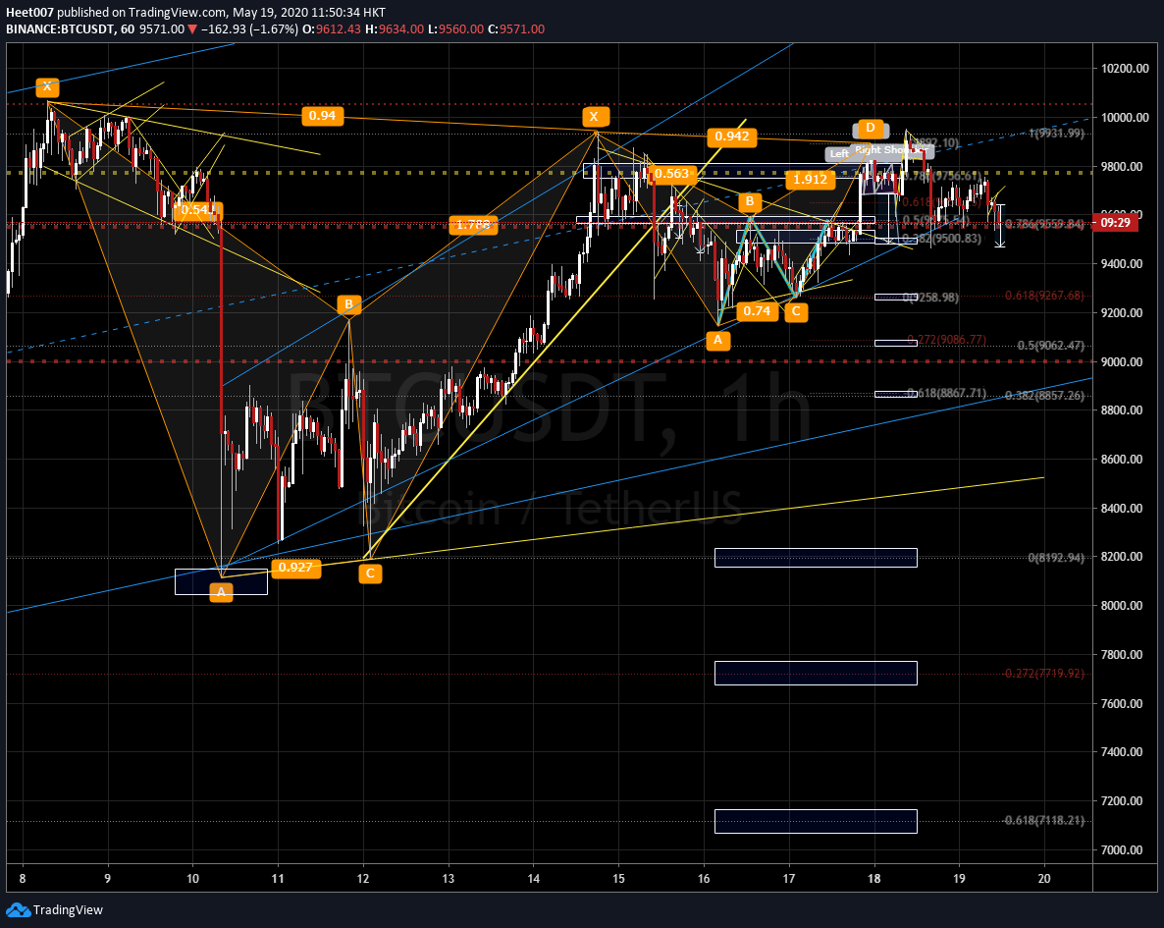Click the C point label next to 0.74
Viewport: 1164px width, 928px height.
(x=796, y=310)
